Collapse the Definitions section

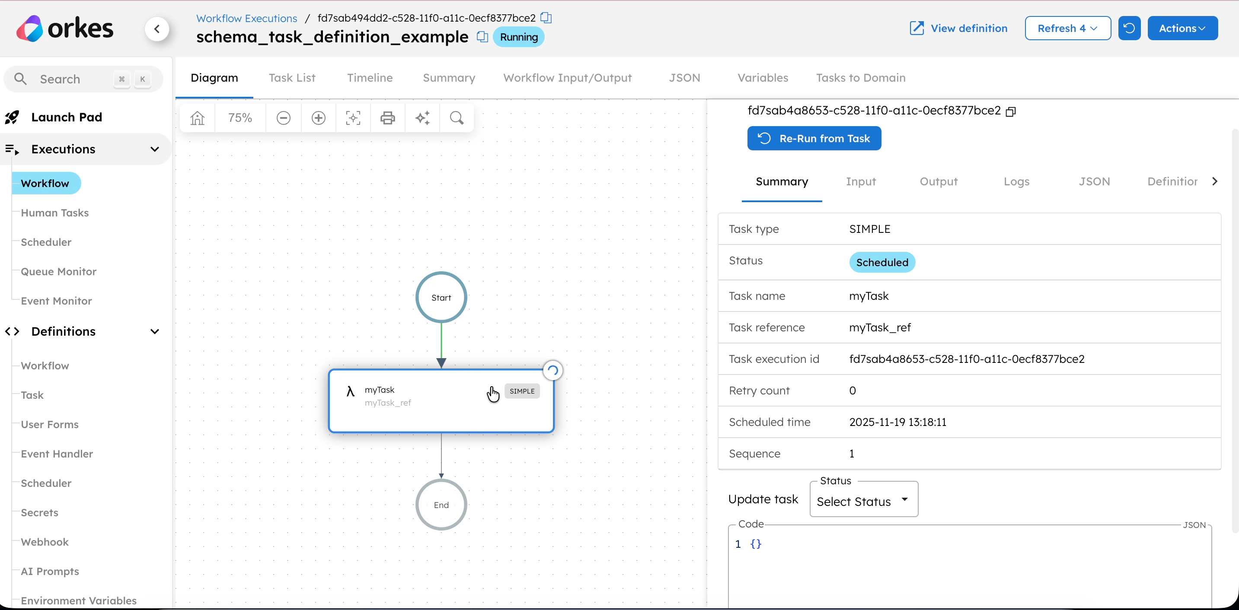(x=155, y=331)
